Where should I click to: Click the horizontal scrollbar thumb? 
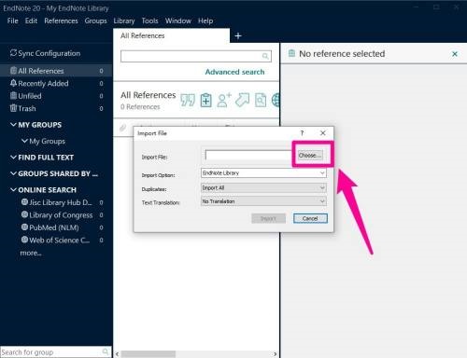tap(149, 354)
